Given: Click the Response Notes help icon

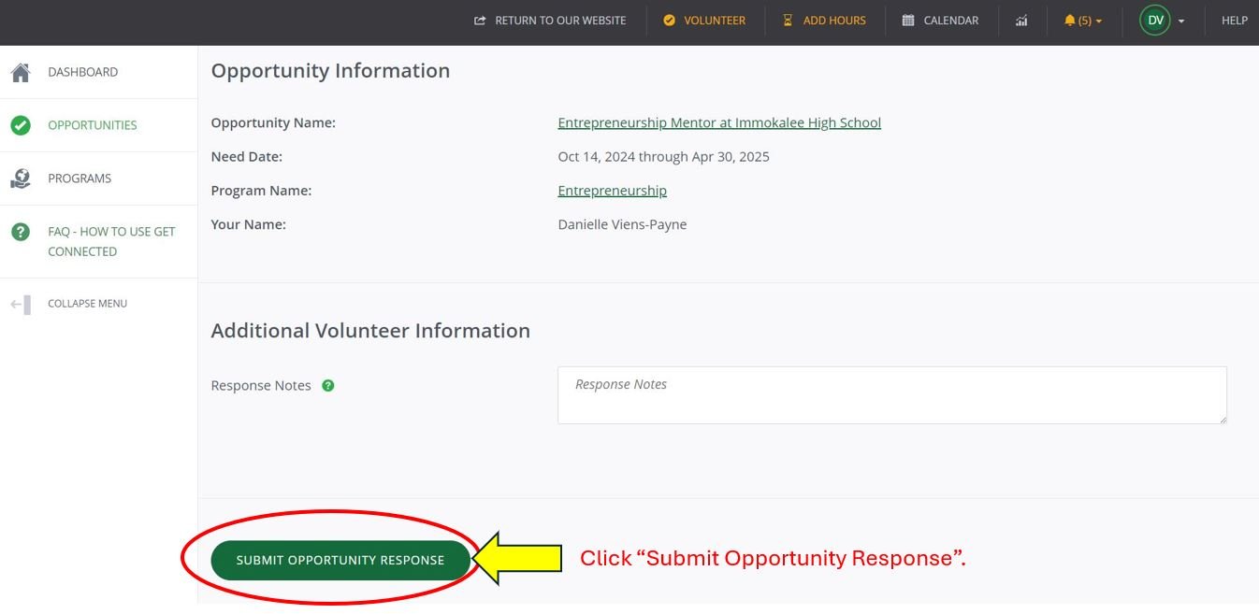Looking at the screenshot, I should click(x=328, y=385).
